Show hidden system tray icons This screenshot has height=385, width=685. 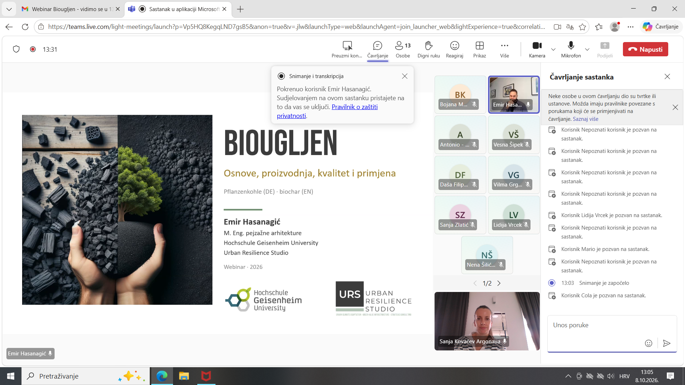pyautogui.click(x=568, y=376)
